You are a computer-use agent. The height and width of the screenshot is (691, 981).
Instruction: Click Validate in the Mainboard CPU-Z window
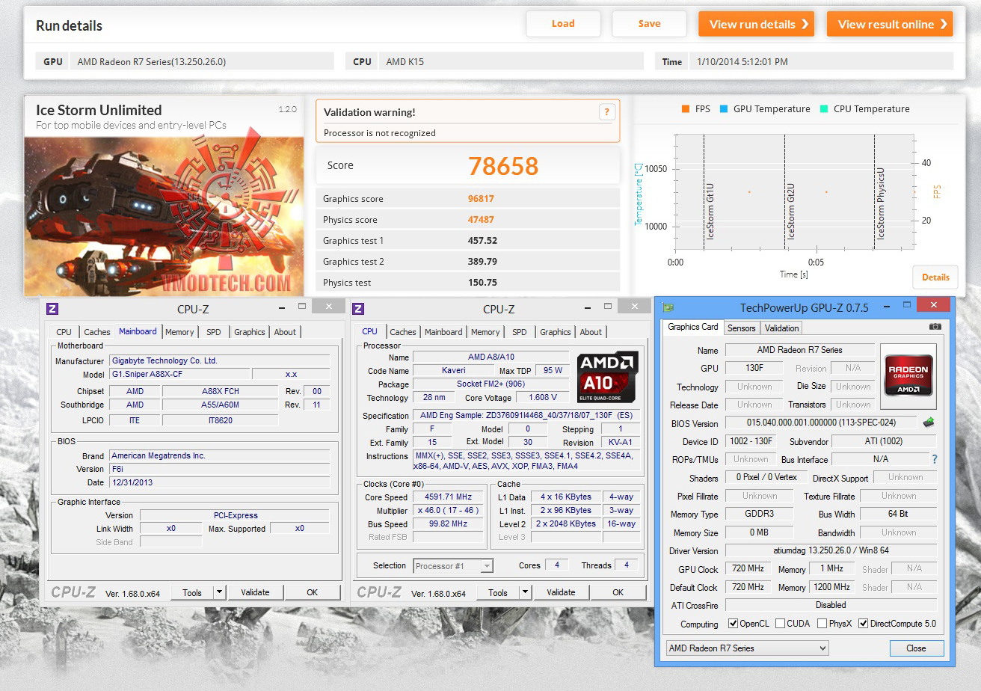coord(255,592)
